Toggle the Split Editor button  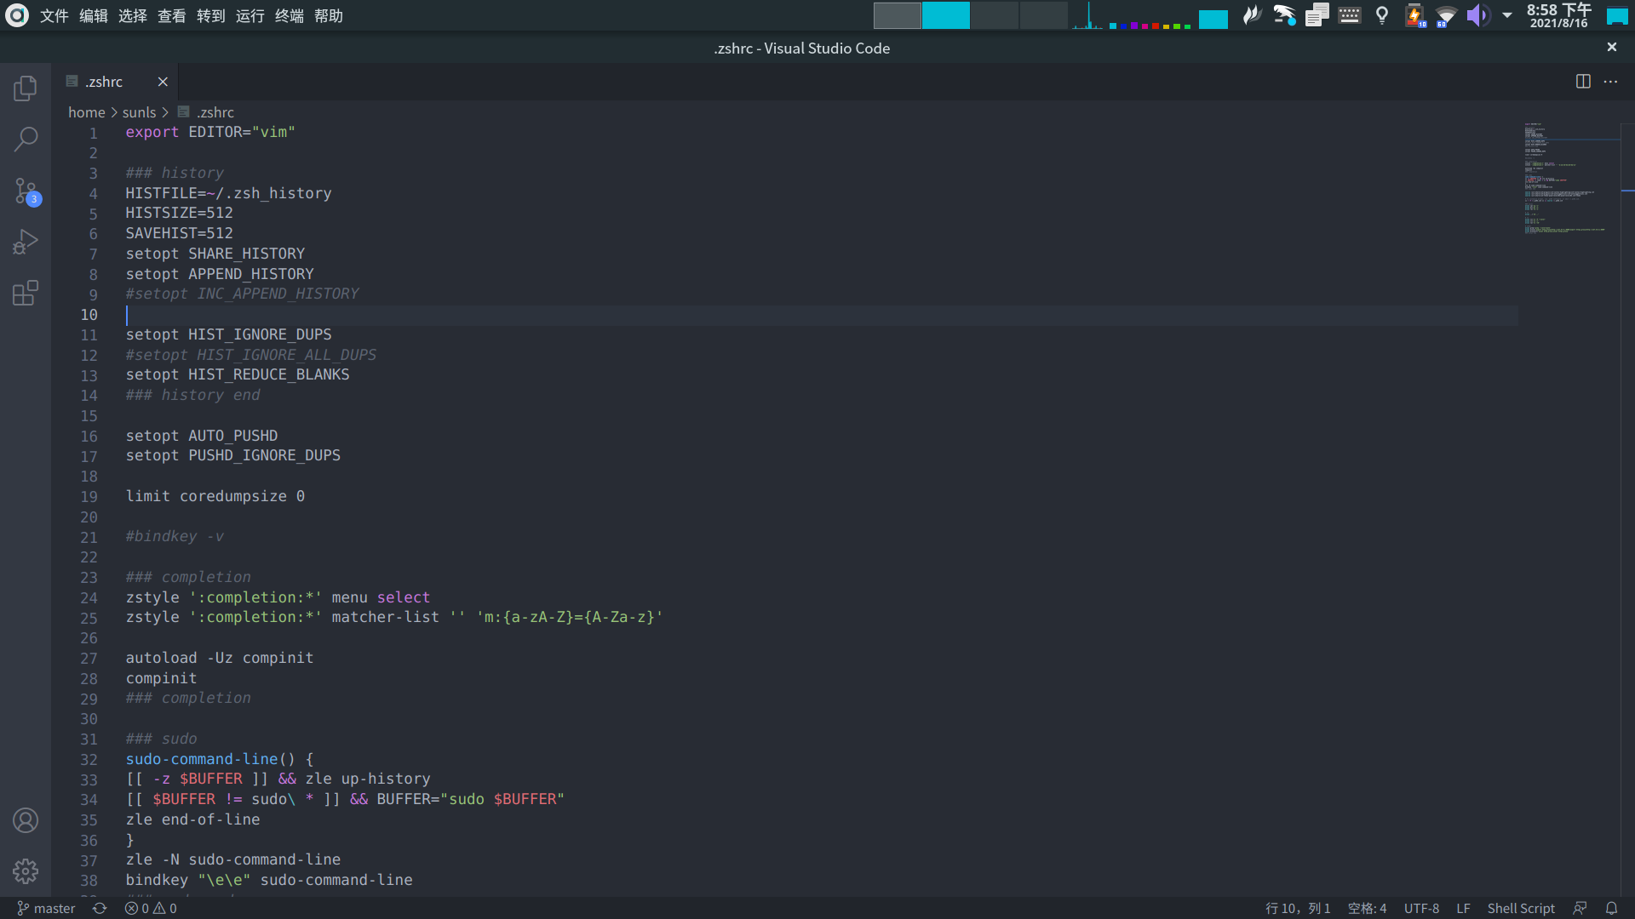[x=1583, y=80]
